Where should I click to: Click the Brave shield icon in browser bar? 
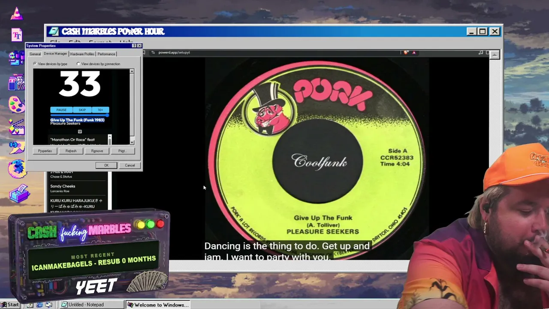[406, 52]
